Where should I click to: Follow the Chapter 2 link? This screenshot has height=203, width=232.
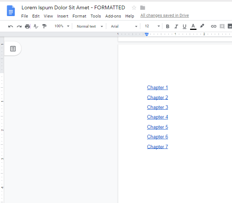[158, 97]
